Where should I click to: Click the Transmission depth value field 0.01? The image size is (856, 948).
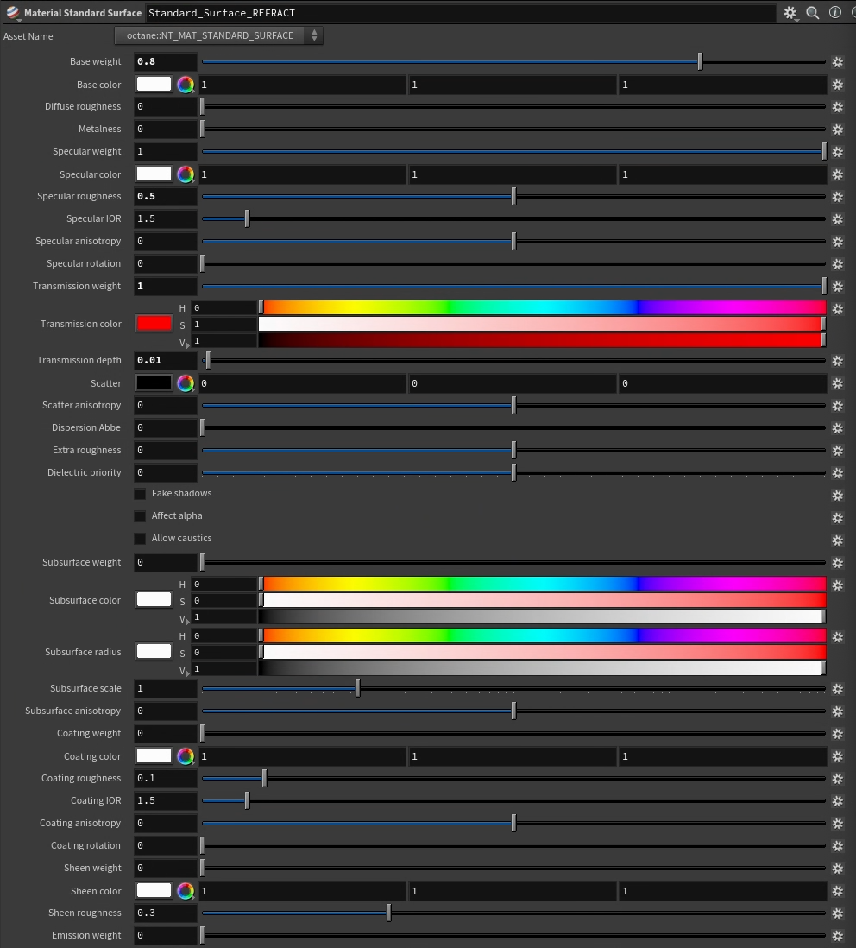pyautogui.click(x=165, y=360)
